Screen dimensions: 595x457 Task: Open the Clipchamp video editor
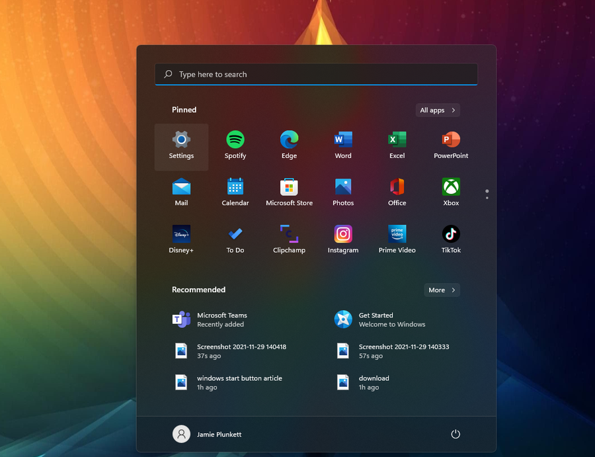(289, 234)
